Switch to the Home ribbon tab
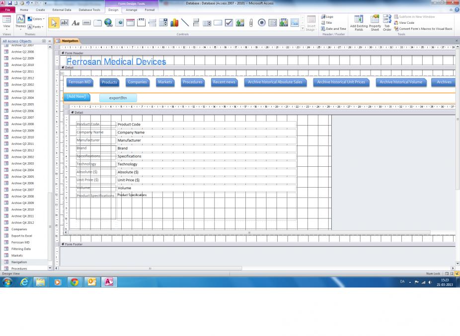 (24, 9)
